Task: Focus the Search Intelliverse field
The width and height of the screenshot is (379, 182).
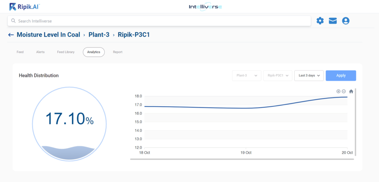Action: [159, 21]
